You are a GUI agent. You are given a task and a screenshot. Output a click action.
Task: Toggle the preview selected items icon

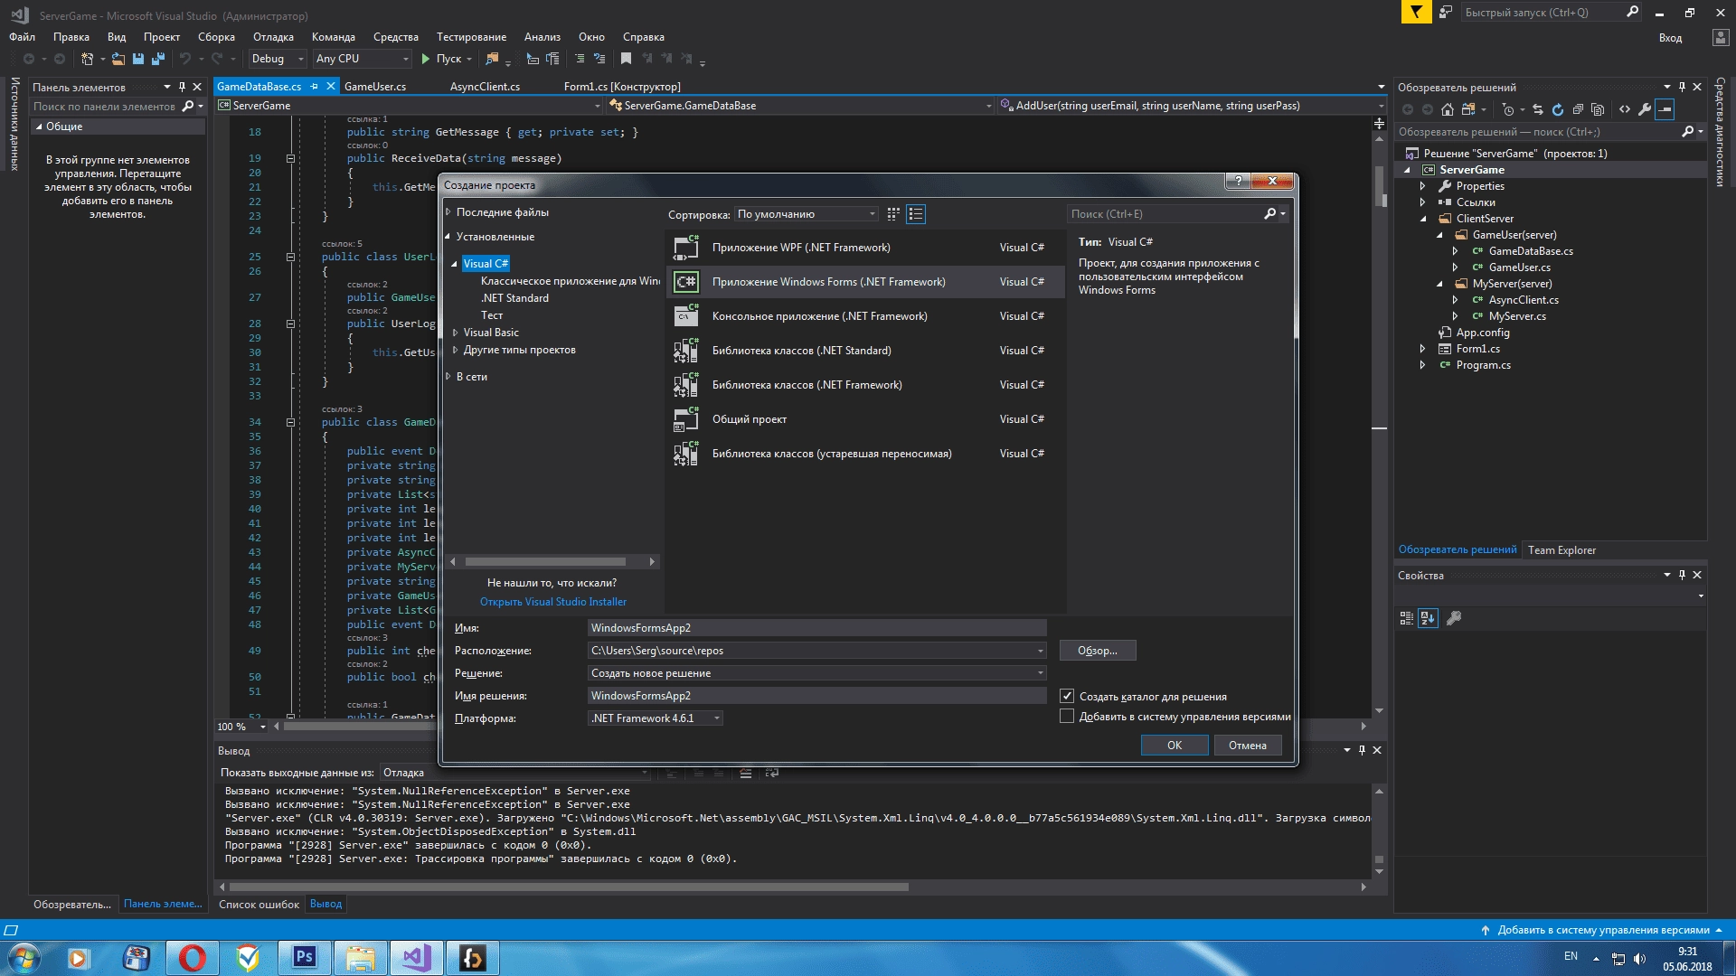(1665, 109)
